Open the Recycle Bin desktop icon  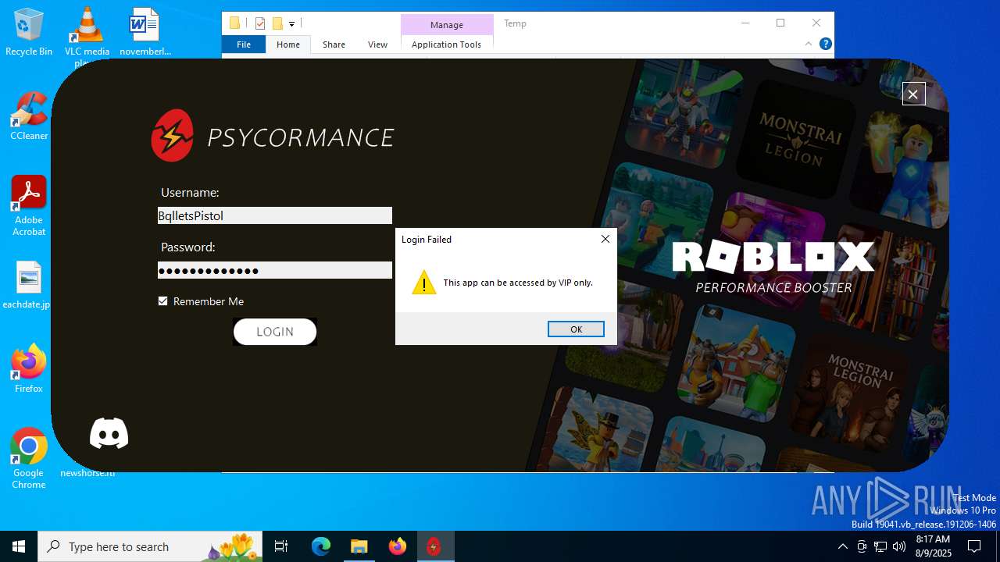click(29, 33)
